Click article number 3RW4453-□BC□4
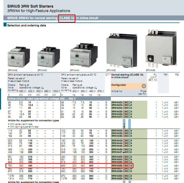 (x=121, y=157)
